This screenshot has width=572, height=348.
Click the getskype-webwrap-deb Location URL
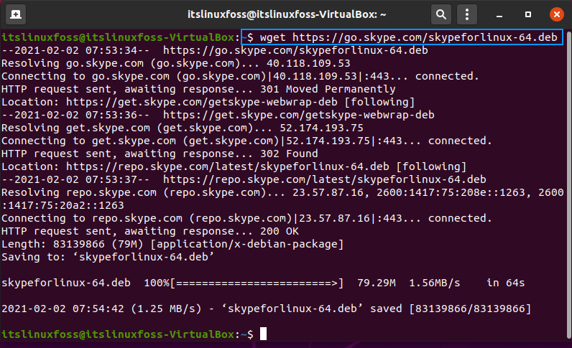[202, 102]
